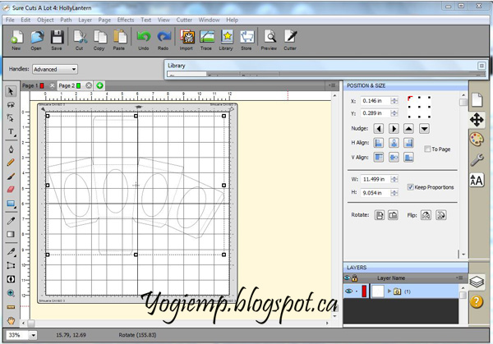Open the Handles Advanced dropdown
This screenshot has height=344, width=493.
(55, 70)
